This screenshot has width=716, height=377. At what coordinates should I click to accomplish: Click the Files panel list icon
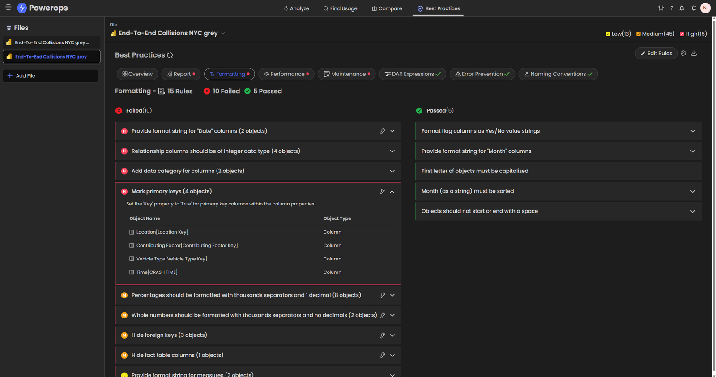tap(9, 28)
